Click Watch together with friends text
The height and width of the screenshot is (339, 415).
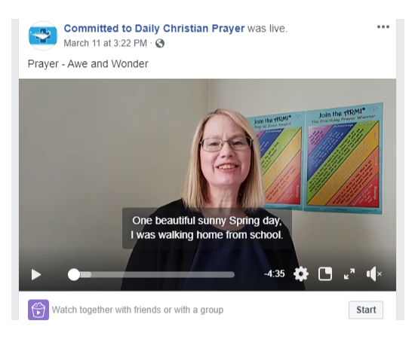[x=137, y=310]
